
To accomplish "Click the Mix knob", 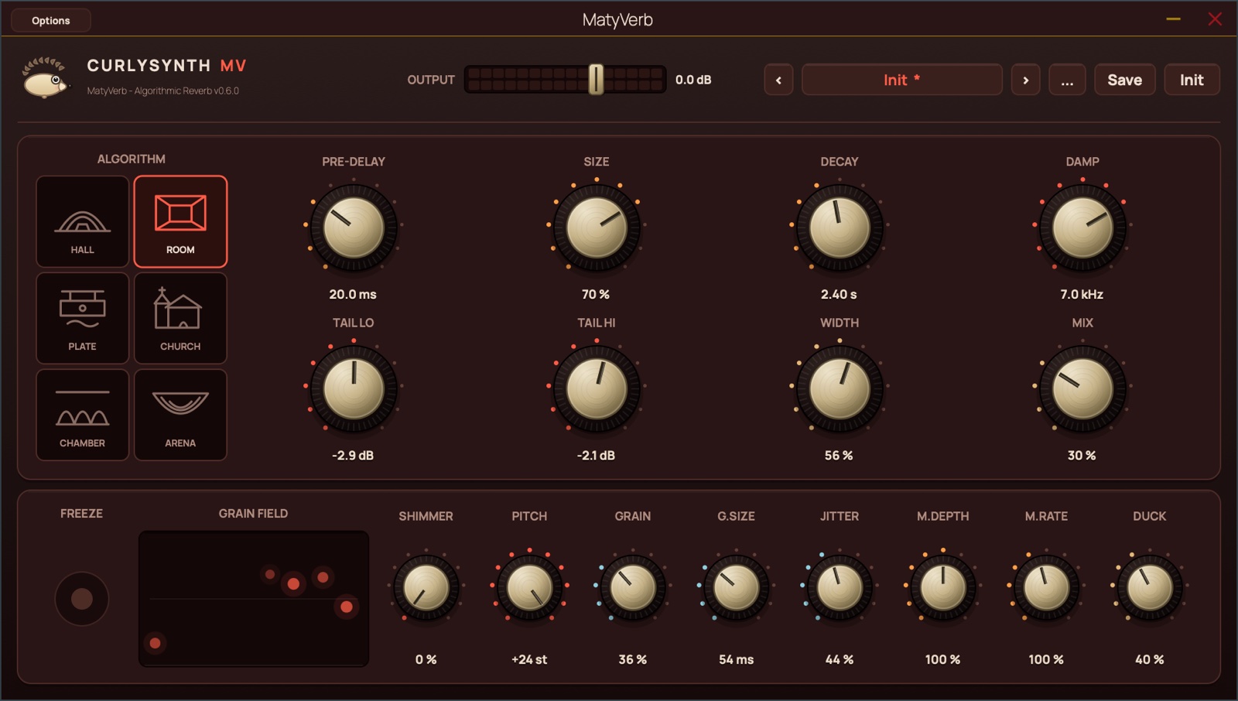I will coord(1082,388).
